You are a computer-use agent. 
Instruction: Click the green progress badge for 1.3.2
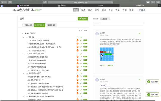[85, 80]
